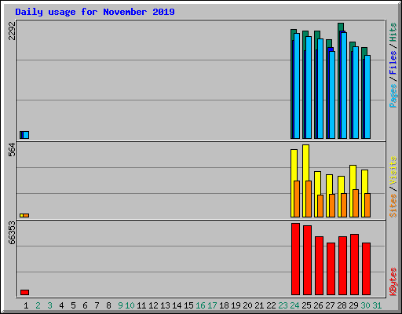Click day label 14
Viewport: 402px width, 314px height.
click(x=177, y=305)
